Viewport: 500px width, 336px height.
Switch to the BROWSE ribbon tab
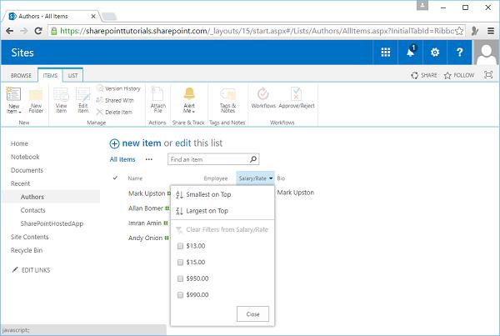(20, 75)
